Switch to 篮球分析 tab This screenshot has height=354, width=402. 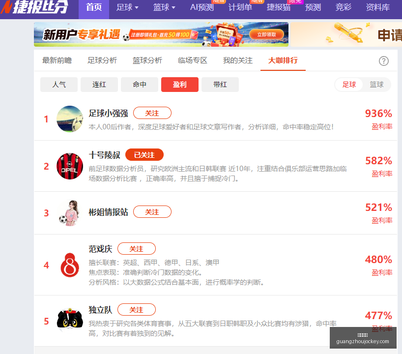click(x=147, y=60)
